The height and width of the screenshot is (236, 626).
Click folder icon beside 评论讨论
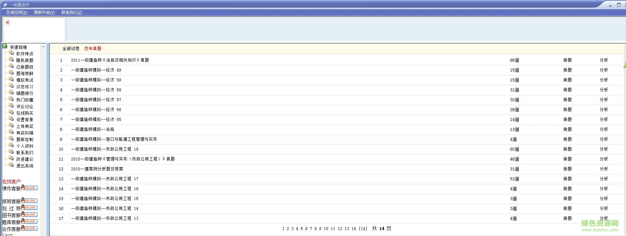(11, 106)
